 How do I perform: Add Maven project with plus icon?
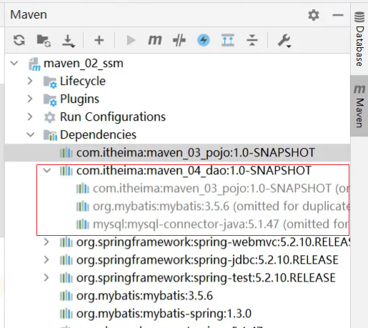tap(99, 40)
